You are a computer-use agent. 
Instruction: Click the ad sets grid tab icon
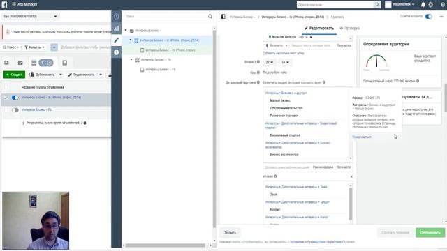34,63
